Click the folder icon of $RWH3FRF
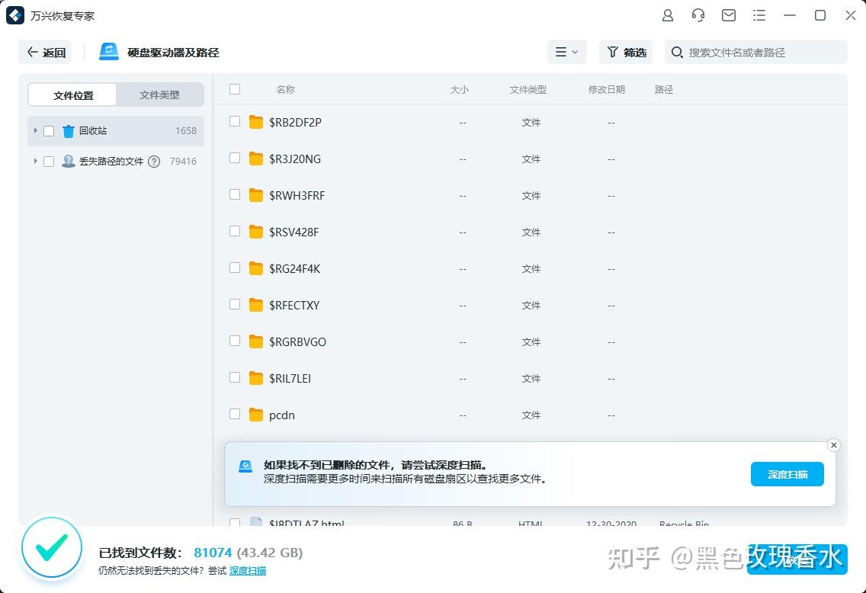This screenshot has width=866, height=593. point(255,195)
